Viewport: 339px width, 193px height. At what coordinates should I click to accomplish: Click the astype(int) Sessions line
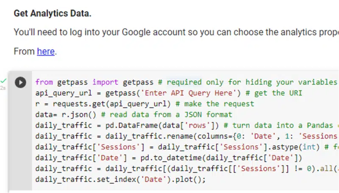169,147
